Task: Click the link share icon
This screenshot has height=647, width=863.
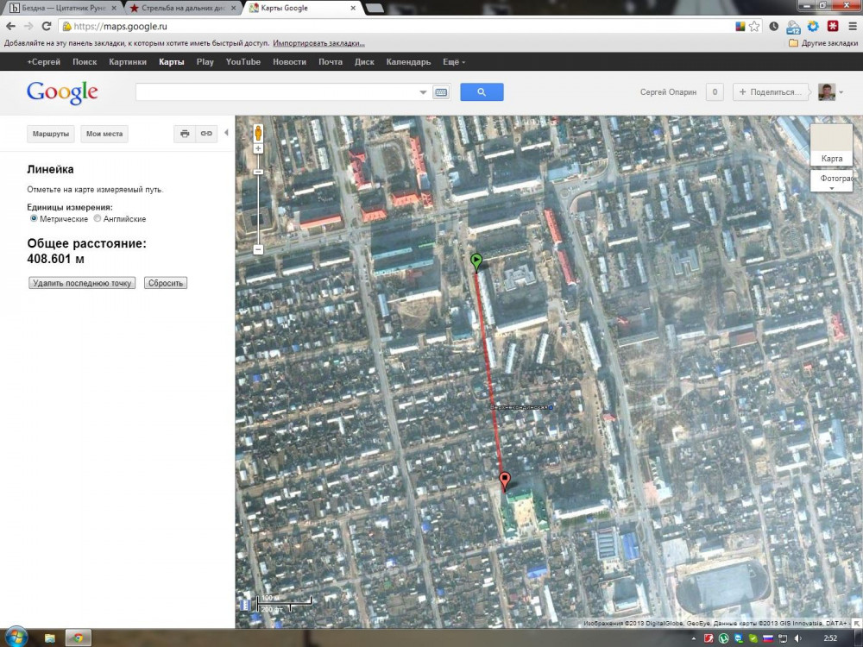Action: coord(206,134)
